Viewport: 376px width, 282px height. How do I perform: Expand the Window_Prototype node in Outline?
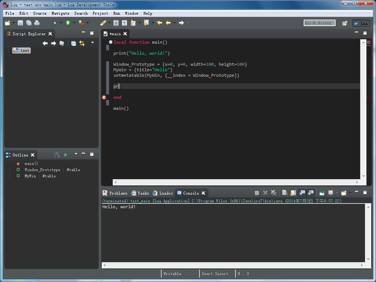[10, 170]
